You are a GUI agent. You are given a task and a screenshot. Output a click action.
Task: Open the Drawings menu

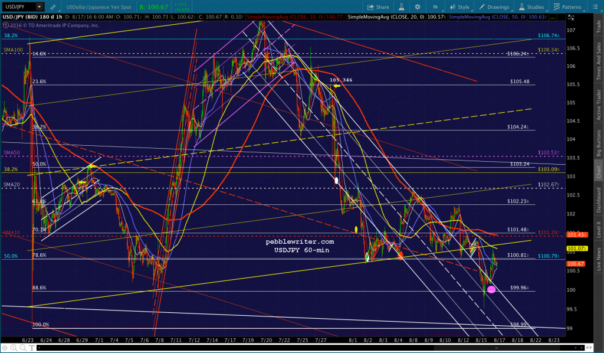tap(494, 7)
